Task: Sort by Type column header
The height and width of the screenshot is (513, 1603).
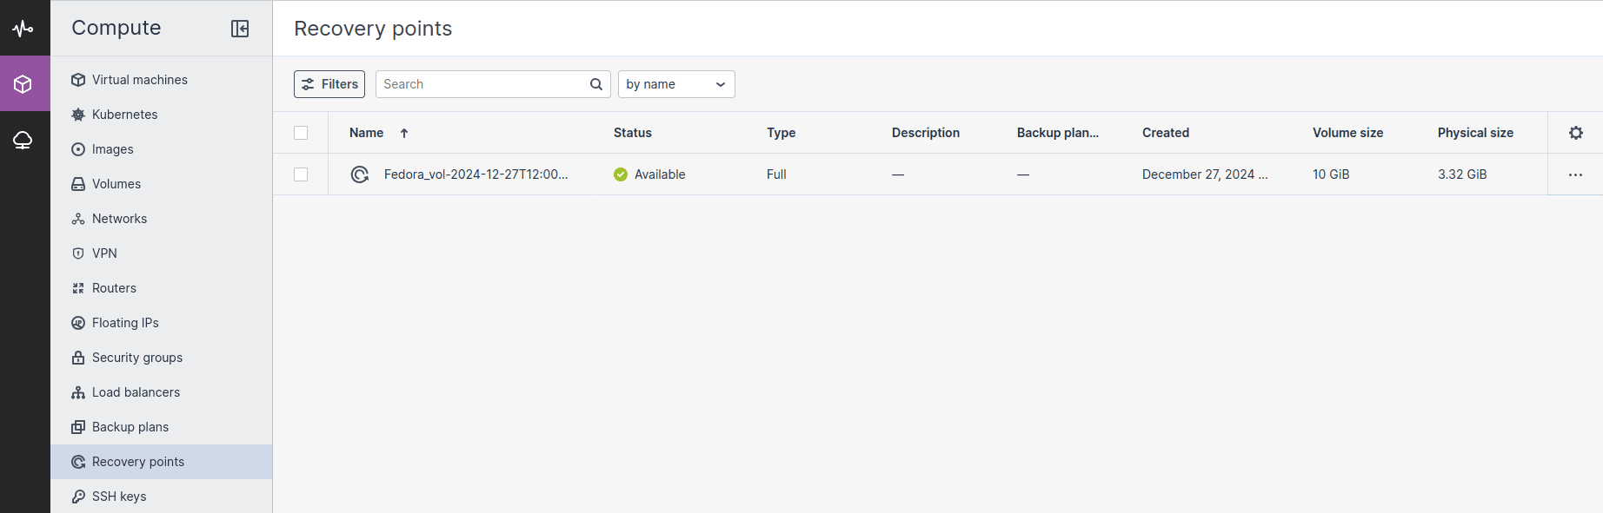Action: pyautogui.click(x=781, y=133)
